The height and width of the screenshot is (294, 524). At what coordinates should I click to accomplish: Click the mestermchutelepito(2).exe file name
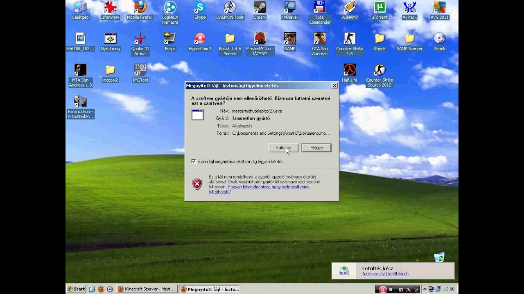(x=257, y=111)
